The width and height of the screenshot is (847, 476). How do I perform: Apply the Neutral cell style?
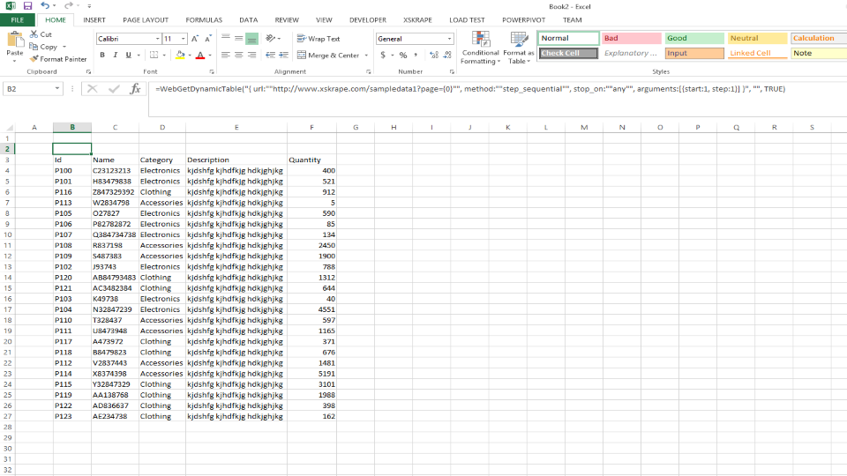(757, 38)
